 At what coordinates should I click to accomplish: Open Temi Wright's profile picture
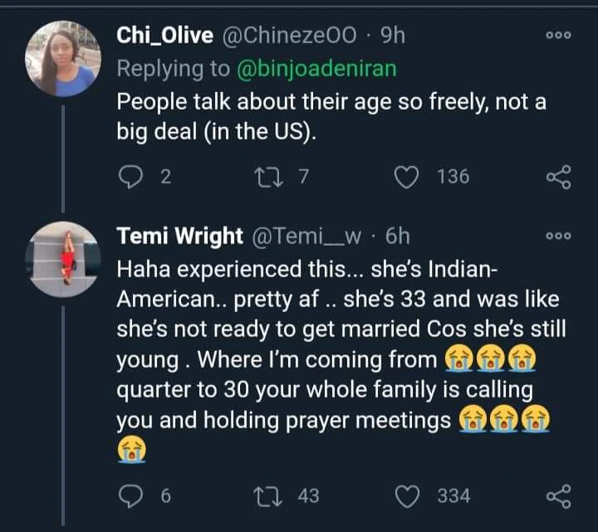pyautogui.click(x=63, y=259)
